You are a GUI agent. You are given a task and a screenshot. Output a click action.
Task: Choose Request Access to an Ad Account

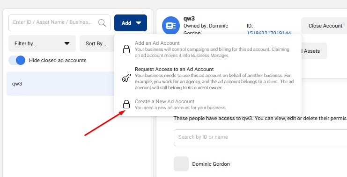coord(208,78)
